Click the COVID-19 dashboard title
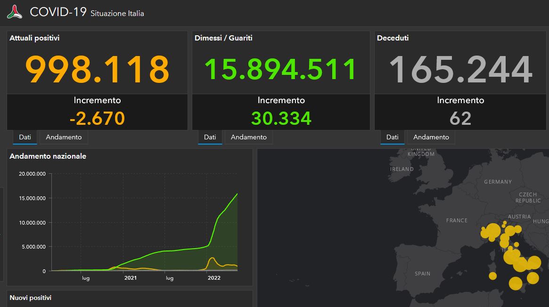The image size is (549, 307). pyautogui.click(x=58, y=12)
